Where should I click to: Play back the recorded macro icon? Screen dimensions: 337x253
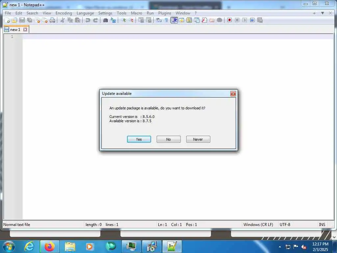coord(245,20)
